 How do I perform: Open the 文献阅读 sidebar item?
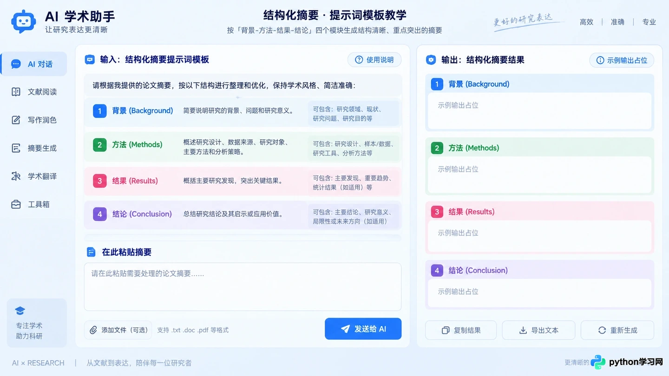pos(34,92)
